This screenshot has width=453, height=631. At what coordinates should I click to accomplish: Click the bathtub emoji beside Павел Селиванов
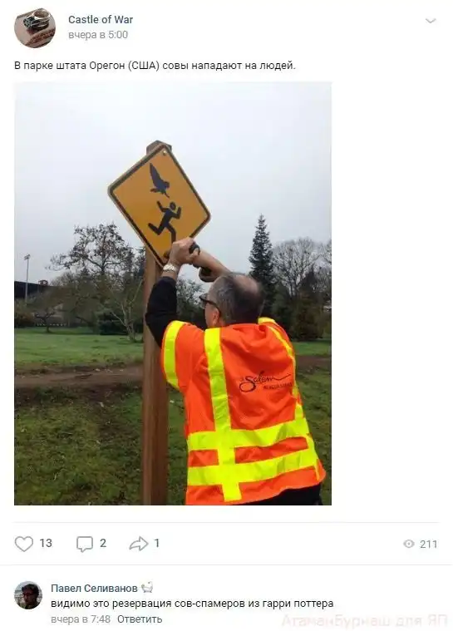(147, 588)
